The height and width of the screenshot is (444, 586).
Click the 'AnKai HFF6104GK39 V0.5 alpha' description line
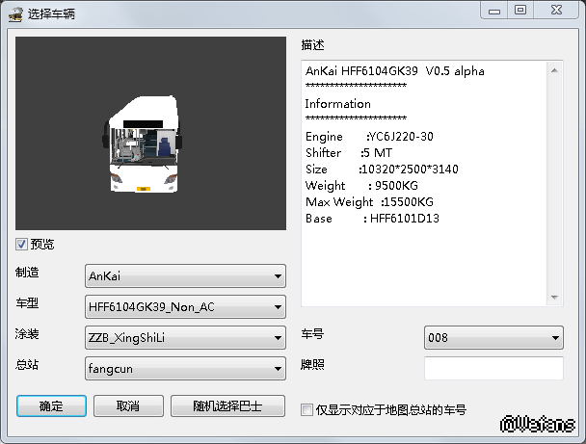[394, 71]
